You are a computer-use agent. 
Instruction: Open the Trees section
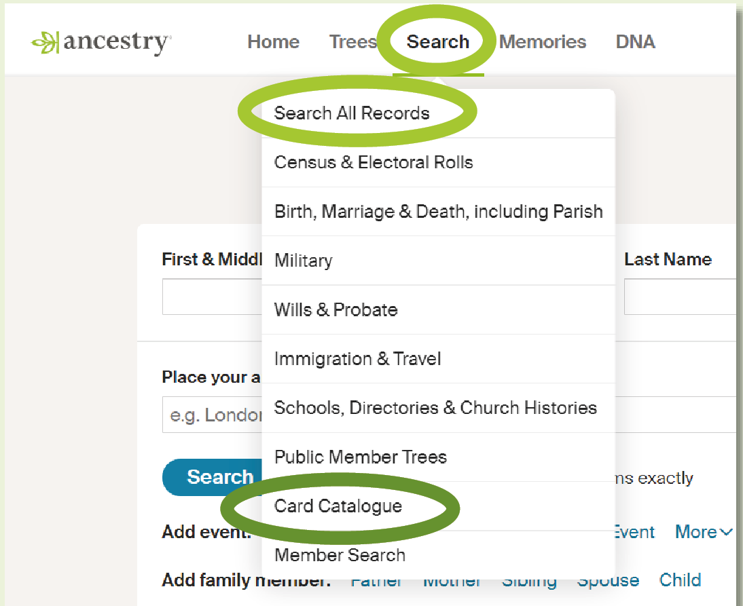coord(352,42)
